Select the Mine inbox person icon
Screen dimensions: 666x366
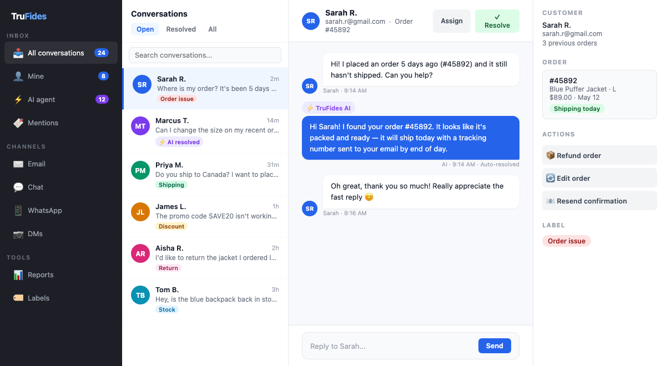(19, 76)
